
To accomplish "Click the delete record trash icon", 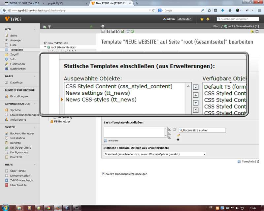I will pyautogui.click(x=128, y=31).
